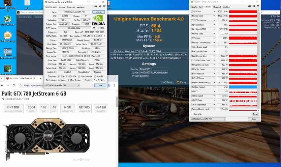The image size is (281, 167).
Task: Click camera screenshot icon in Sensors GPU-Z window
Action: (250, 6)
